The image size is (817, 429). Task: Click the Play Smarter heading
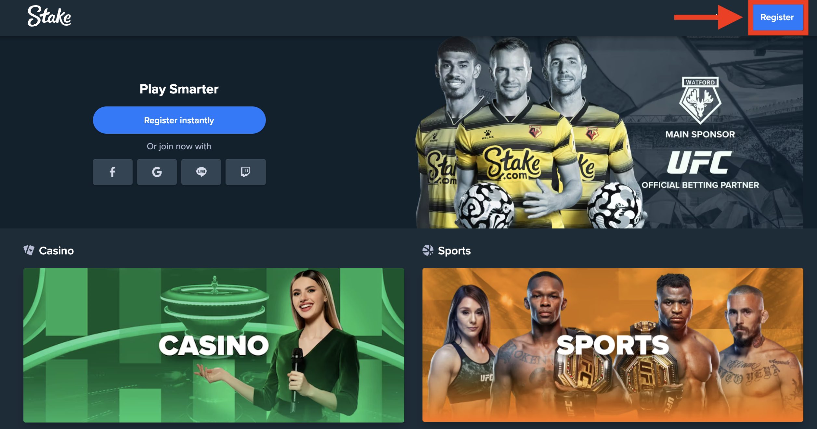tap(179, 89)
